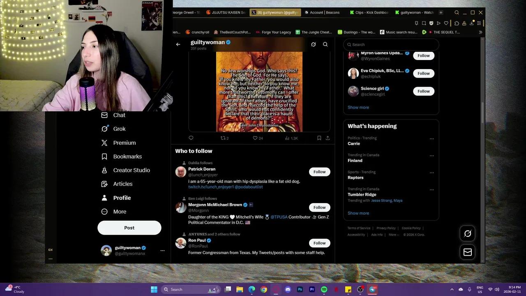
Task: Click the Post button
Action: (129, 227)
